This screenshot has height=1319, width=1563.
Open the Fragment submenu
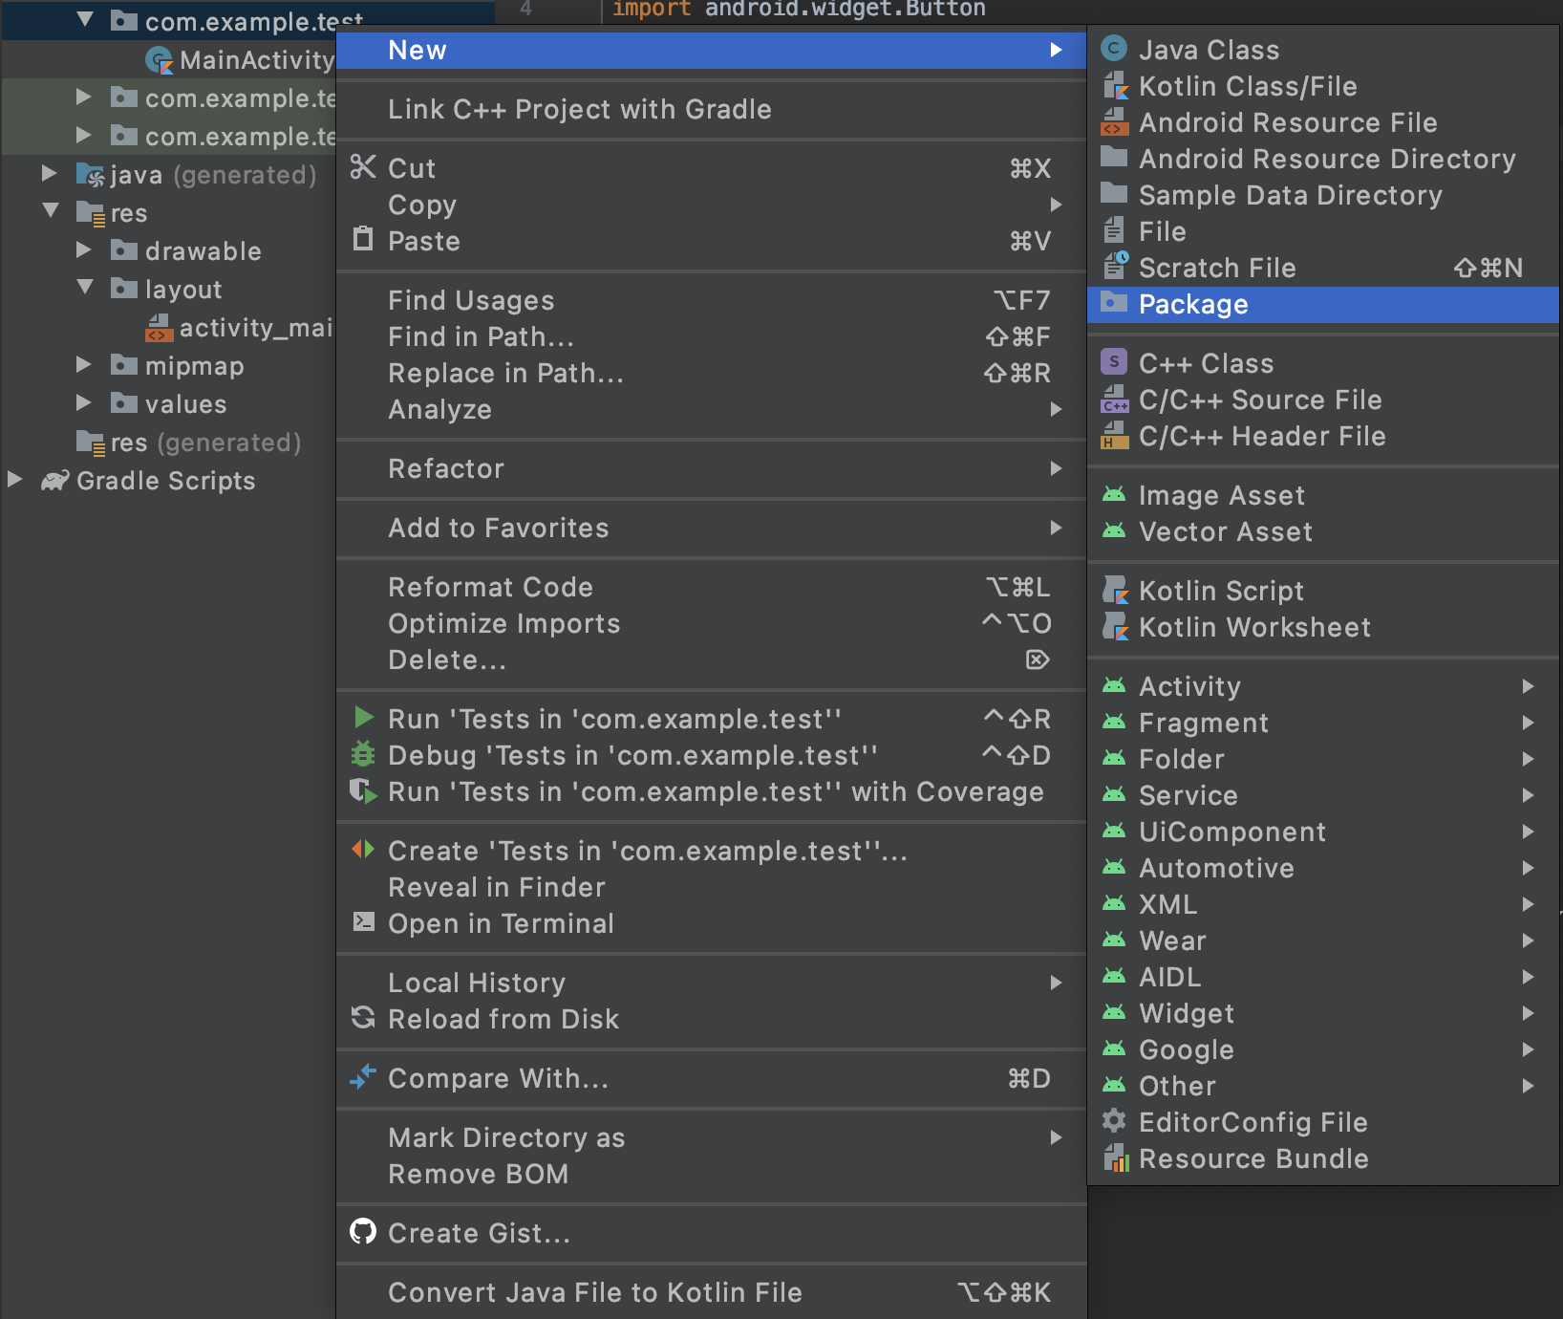[x=1322, y=723]
